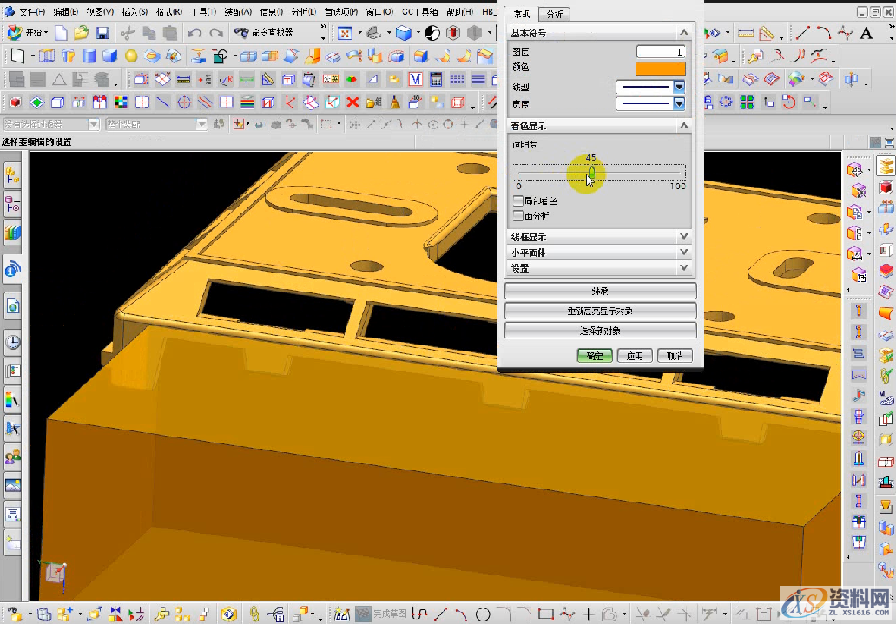896x624 pixels.
Task: Open the line width dropdown
Action: (679, 104)
